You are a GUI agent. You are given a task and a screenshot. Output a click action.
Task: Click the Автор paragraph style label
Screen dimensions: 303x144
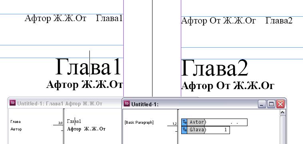[16, 129]
